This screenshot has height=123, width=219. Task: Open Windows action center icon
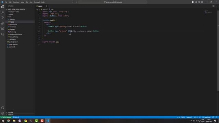pos(215,121)
